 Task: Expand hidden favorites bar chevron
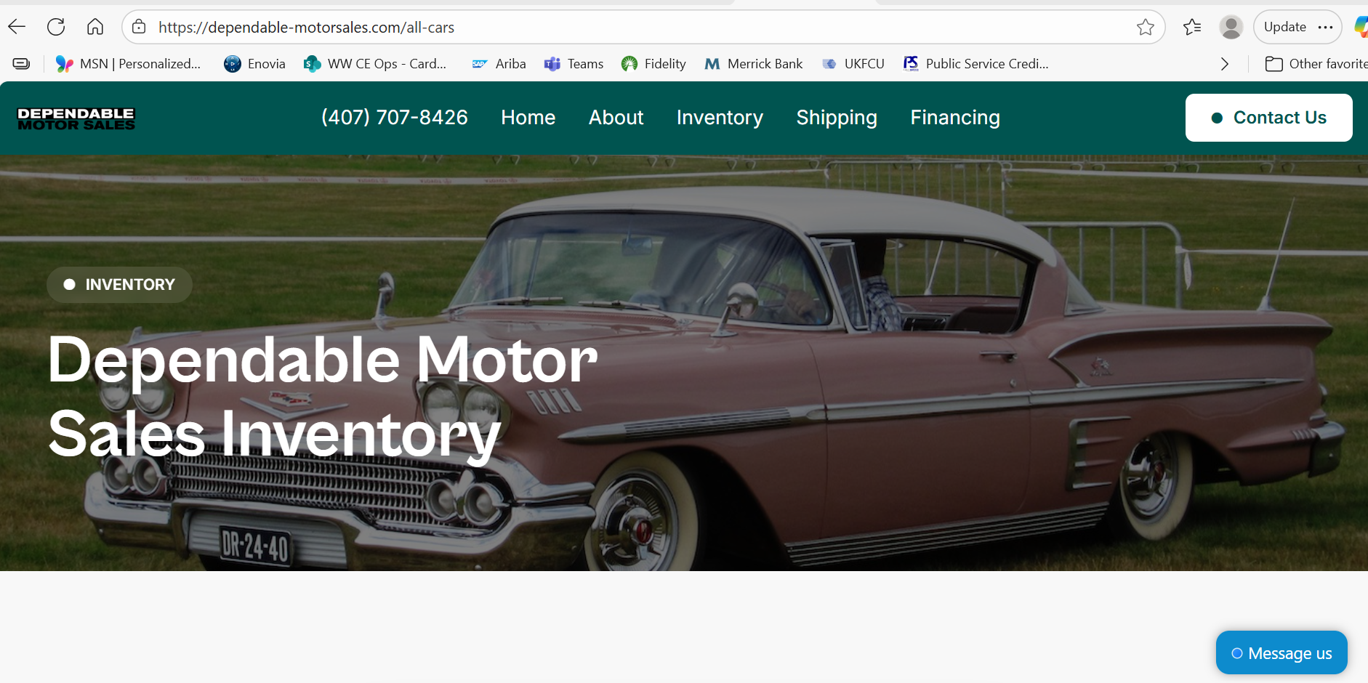1225,64
